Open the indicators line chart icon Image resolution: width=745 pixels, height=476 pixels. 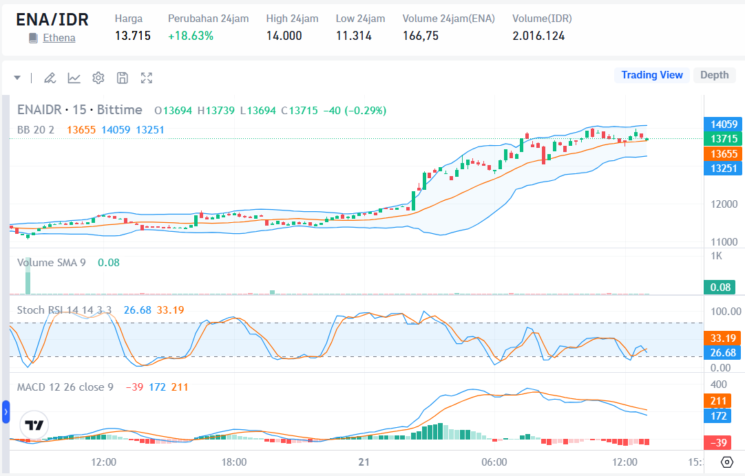[x=74, y=78]
